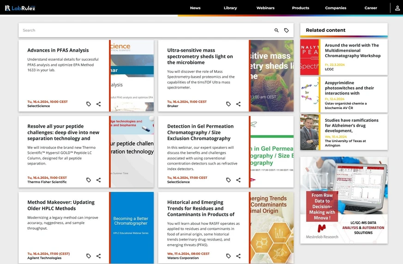This screenshot has height=264, width=403.
Task: Click Emerging Trends Contaminants thumbnail image
Action: pos(272,228)
